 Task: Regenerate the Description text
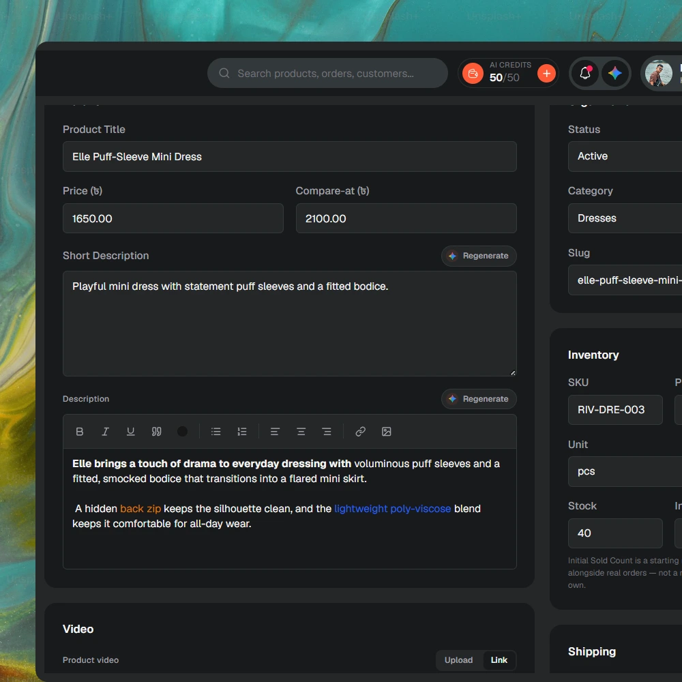click(479, 399)
